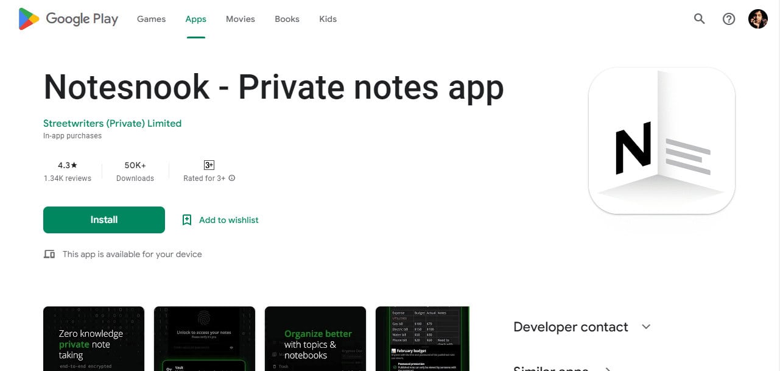Viewport: 780px width, 371px height.
Task: Open the Organize better with topics screenshot
Action: tap(315, 339)
